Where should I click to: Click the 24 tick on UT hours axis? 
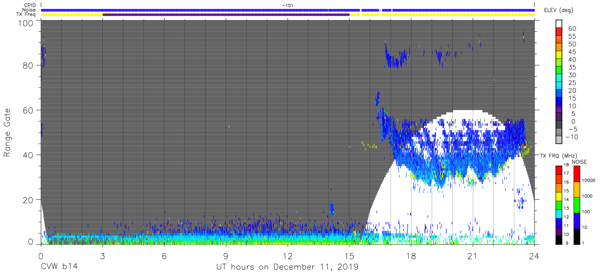click(534, 256)
